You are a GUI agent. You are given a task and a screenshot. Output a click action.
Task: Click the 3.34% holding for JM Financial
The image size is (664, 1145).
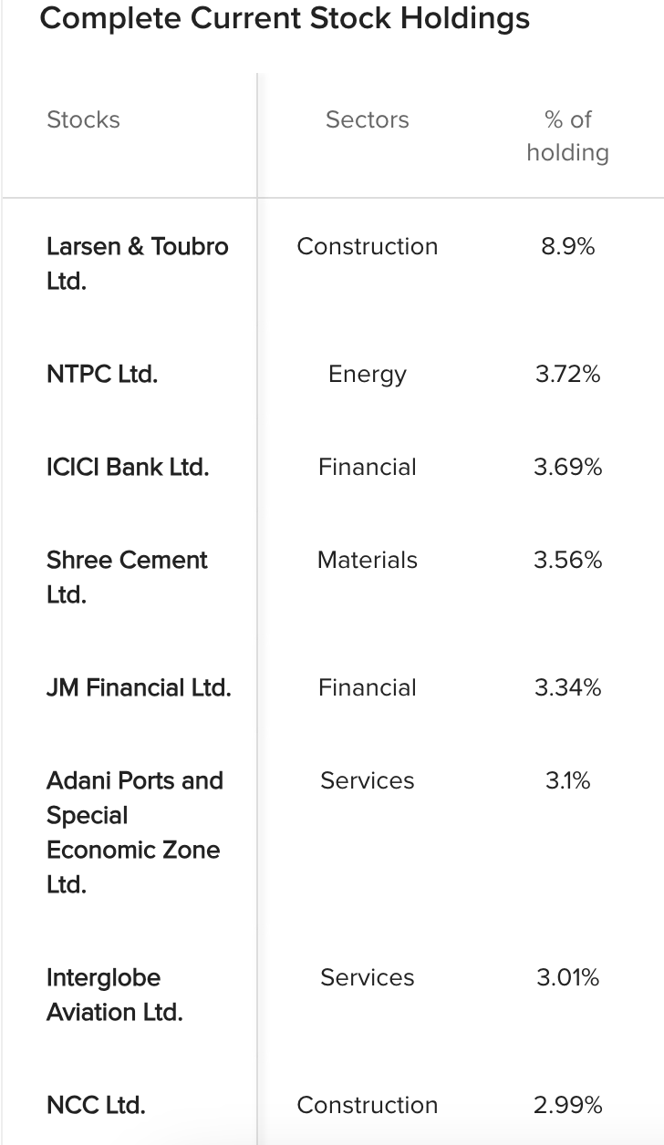pyautogui.click(x=567, y=687)
